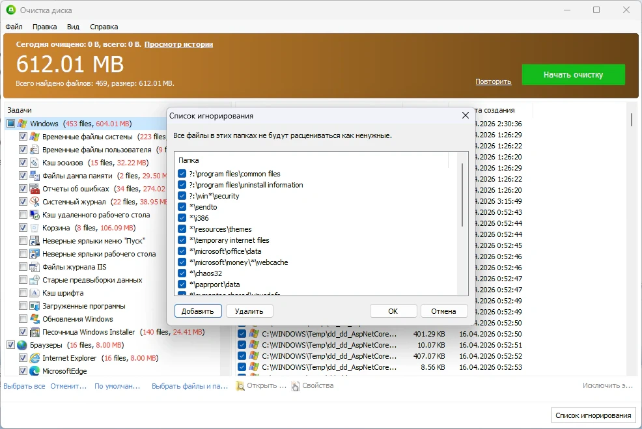Click 'Добавить' in ignore list dialog
The width and height of the screenshot is (642, 429).
[x=198, y=311]
